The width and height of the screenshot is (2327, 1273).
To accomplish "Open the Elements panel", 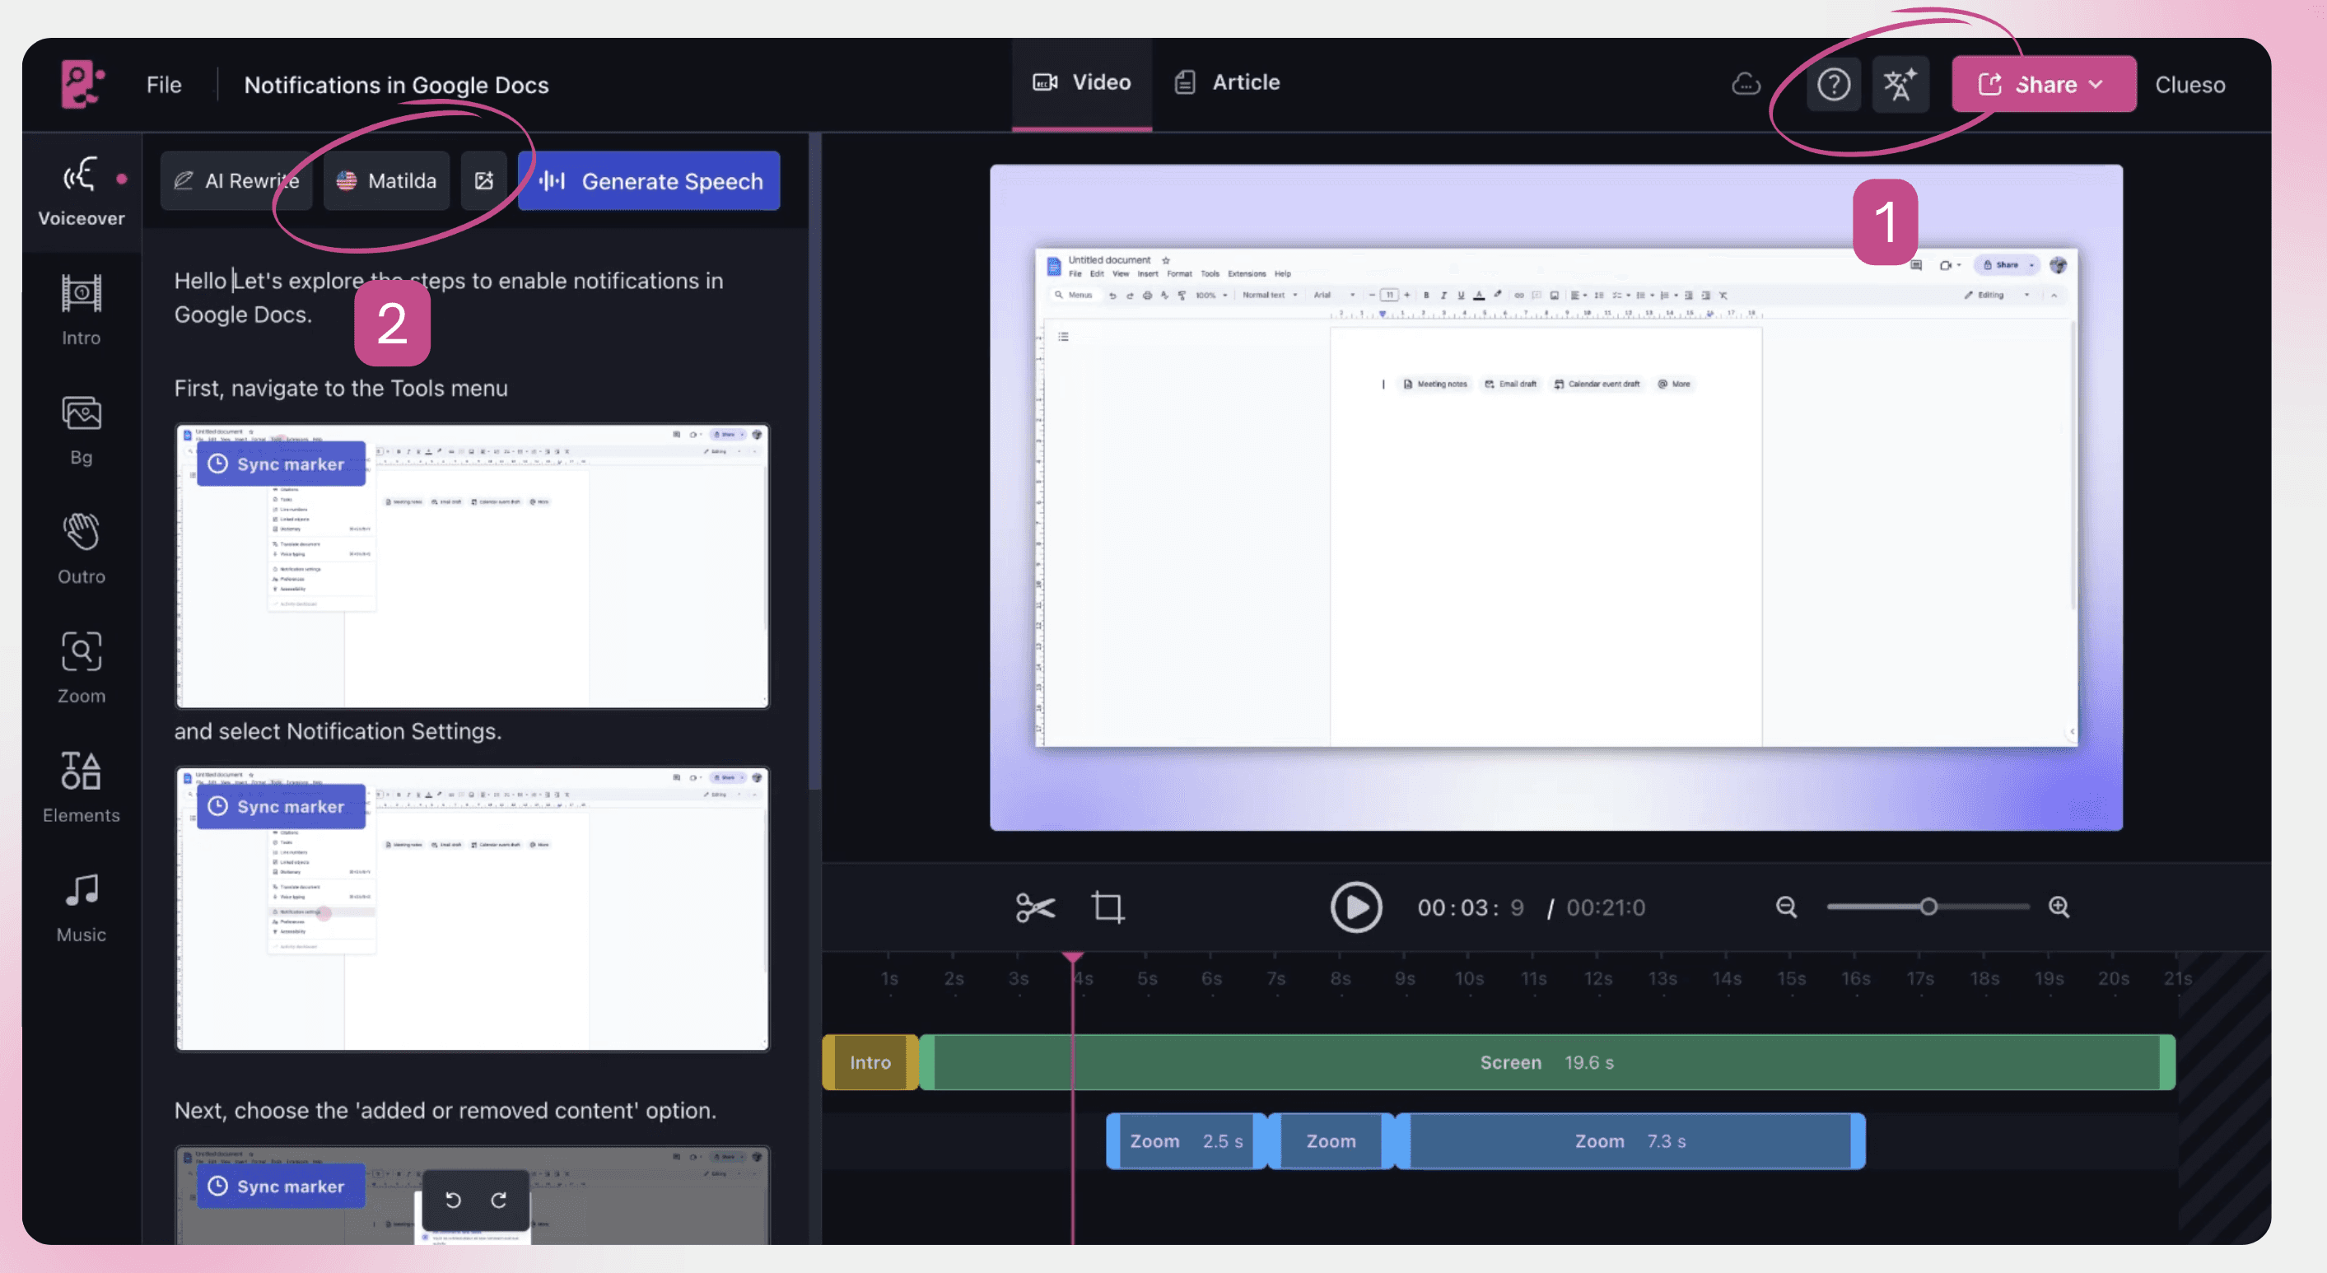I will coord(82,788).
